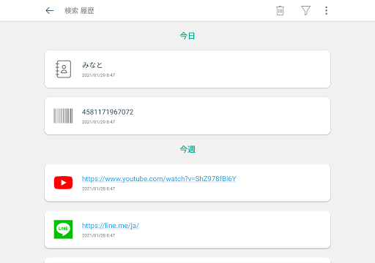
Task: Click the timestamp under the YouTube link
Action: click(98, 188)
